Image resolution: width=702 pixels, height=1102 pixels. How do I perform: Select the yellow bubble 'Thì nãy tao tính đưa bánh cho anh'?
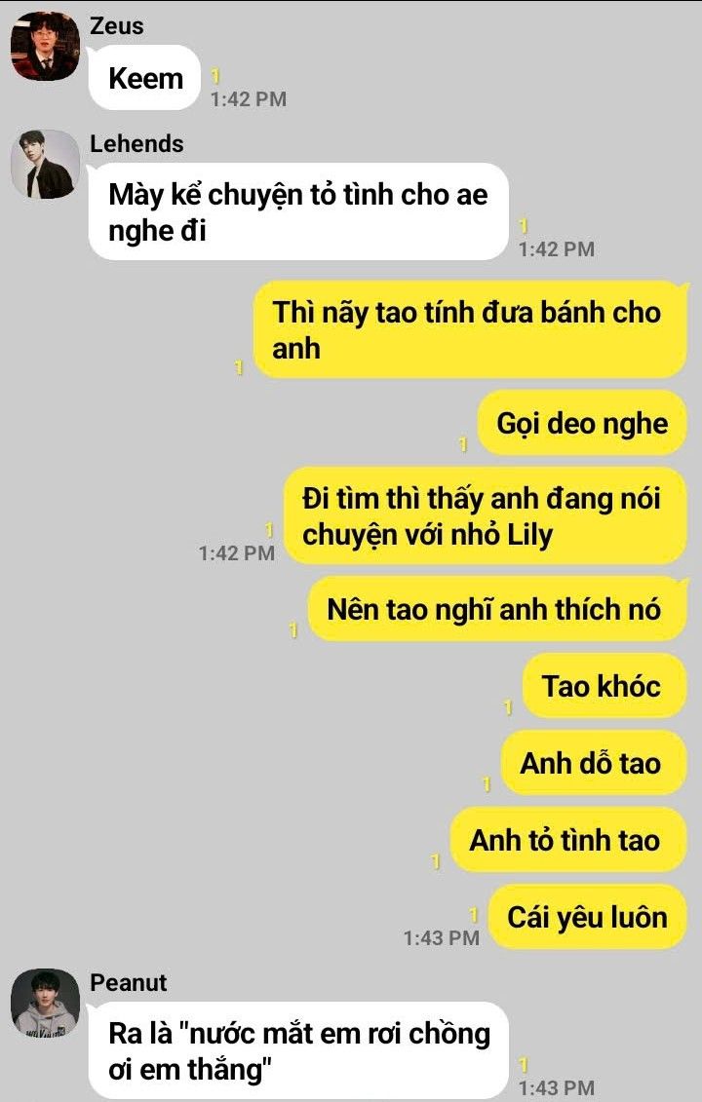pos(470,329)
